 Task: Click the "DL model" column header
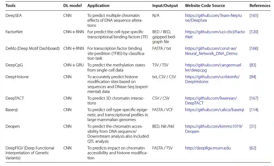[72, 5]
